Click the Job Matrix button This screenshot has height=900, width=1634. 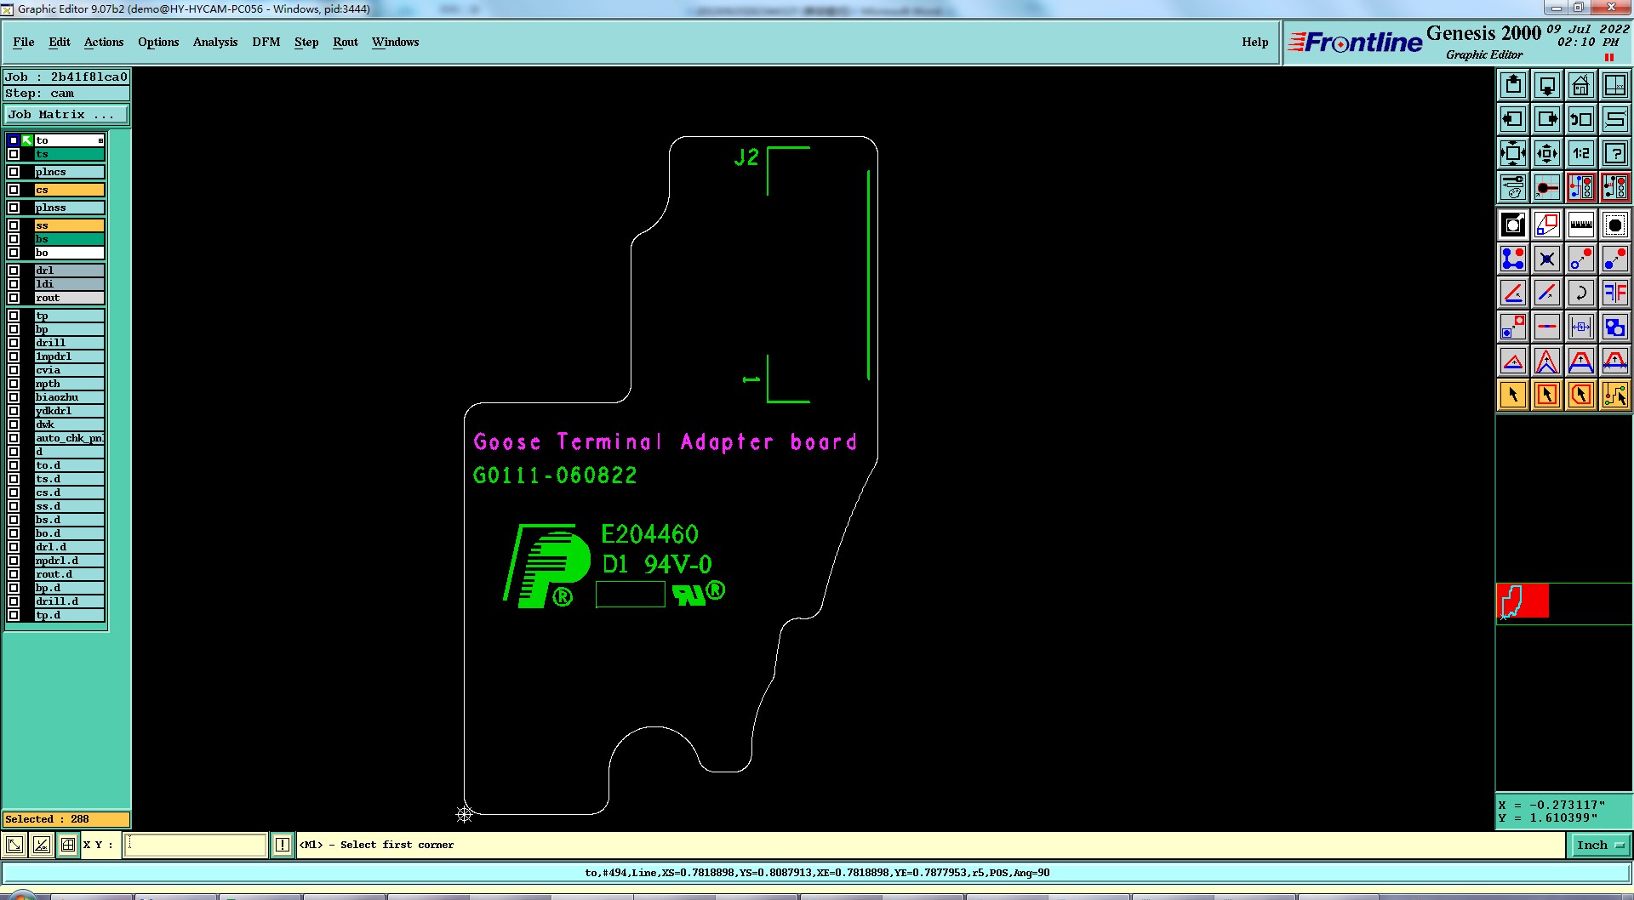click(67, 114)
